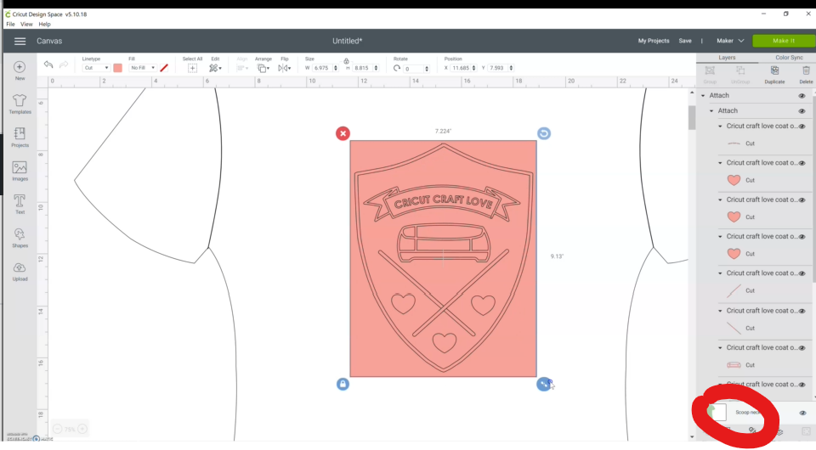Click the blue resize handle on the selection
Viewport: 816px width, 450px height.
tap(543, 384)
